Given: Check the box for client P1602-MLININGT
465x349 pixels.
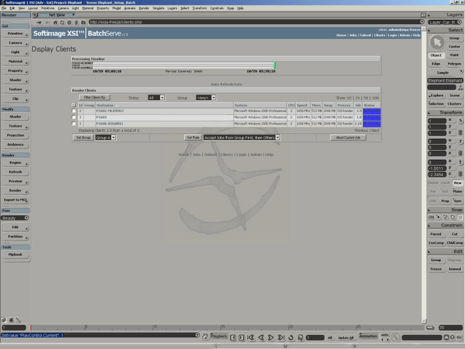Looking at the screenshot, I should pos(74,111).
